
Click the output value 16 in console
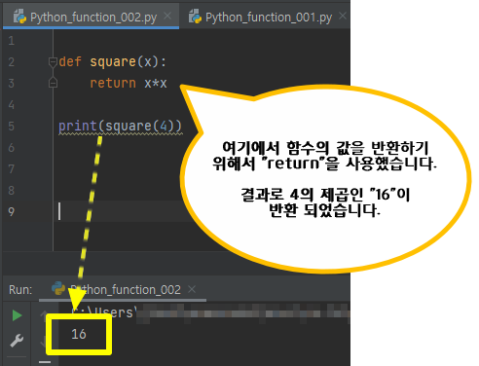[x=79, y=334]
